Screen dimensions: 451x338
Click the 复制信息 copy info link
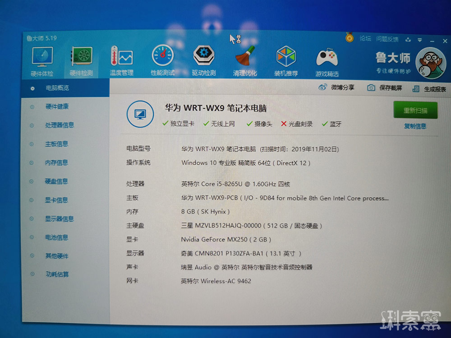(x=415, y=126)
